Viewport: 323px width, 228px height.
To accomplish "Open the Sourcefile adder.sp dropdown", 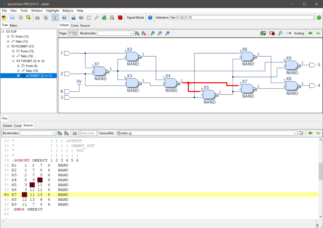I will pos(295,133).
